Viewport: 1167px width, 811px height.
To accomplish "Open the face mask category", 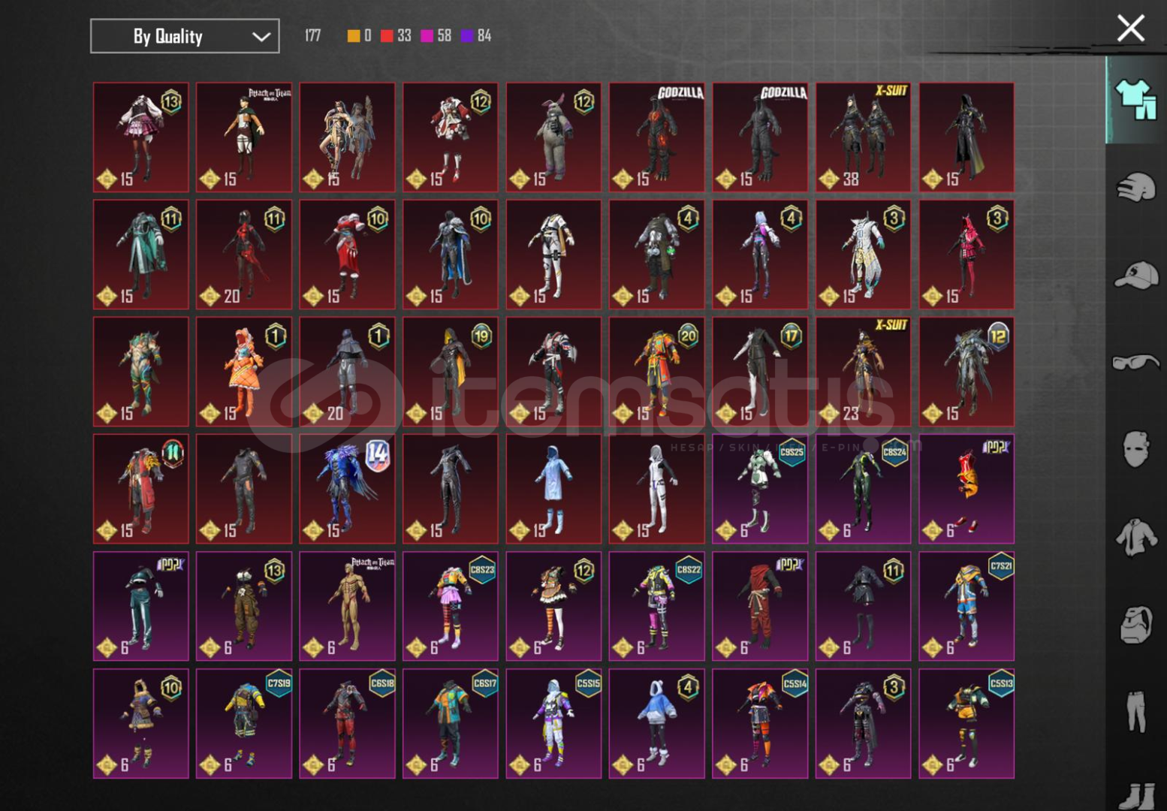I will click(x=1135, y=450).
